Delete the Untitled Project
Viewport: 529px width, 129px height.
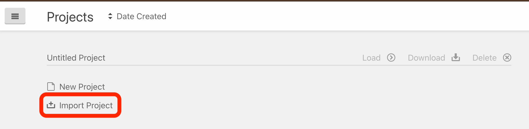coord(492,58)
